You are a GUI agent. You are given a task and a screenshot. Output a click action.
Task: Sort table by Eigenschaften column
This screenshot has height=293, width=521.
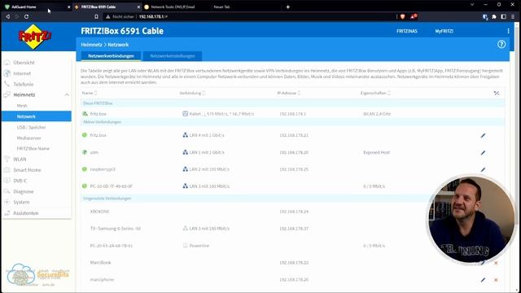coord(375,93)
